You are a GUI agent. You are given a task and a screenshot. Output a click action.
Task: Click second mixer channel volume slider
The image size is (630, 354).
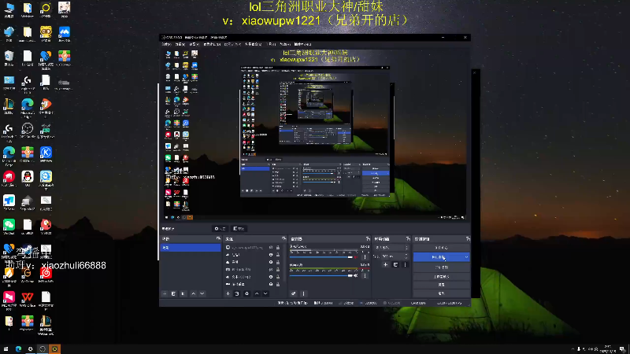(x=321, y=276)
